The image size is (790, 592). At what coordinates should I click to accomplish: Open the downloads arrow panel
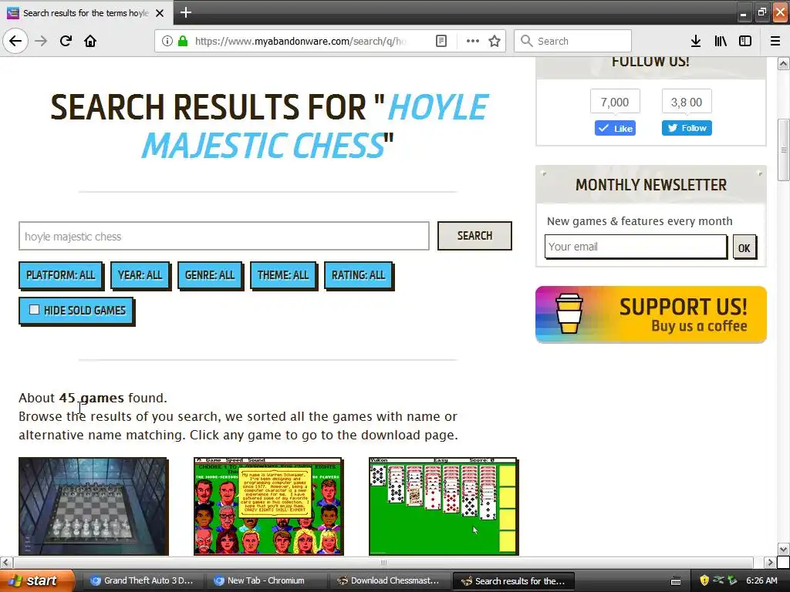695,41
